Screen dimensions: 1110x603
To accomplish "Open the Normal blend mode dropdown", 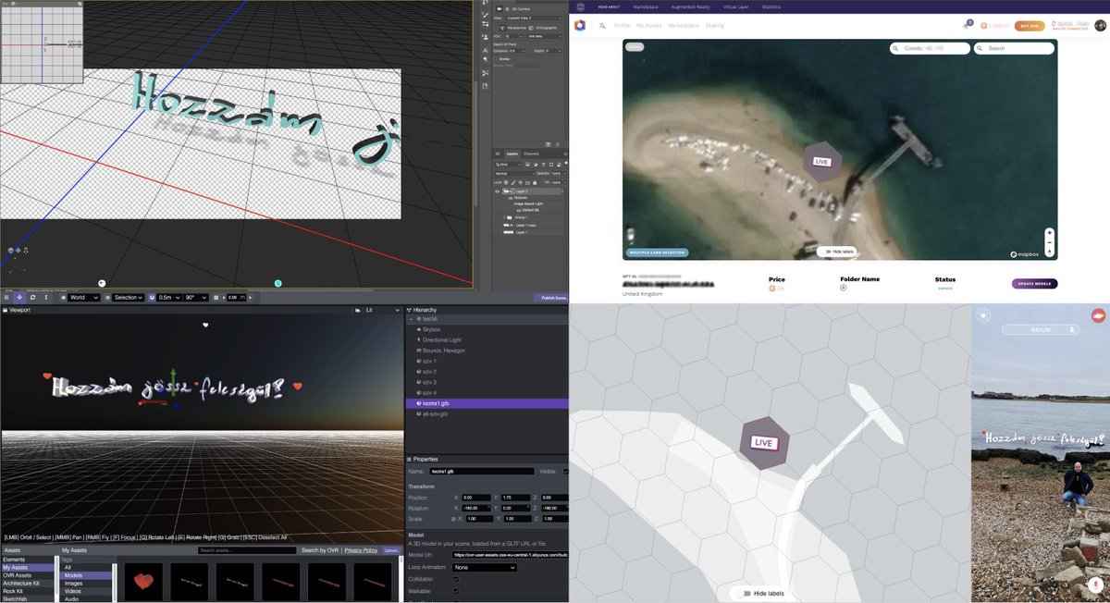I will [x=514, y=173].
